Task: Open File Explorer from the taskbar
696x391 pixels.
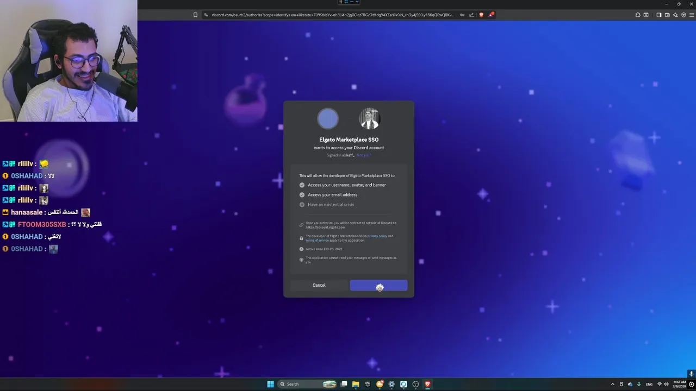Action: 356,384
